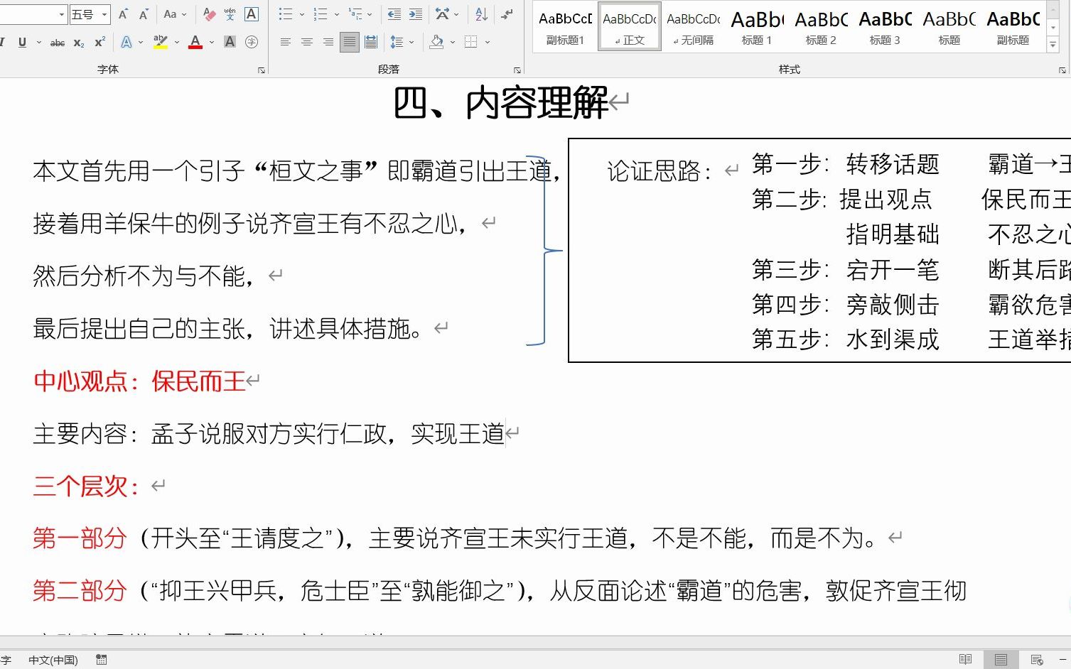Viewport: 1071px width, 669px height.
Task: Increase font size with the grow font icon
Action: click(x=123, y=14)
